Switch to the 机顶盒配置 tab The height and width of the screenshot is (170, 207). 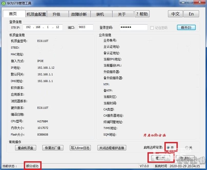[36, 14]
